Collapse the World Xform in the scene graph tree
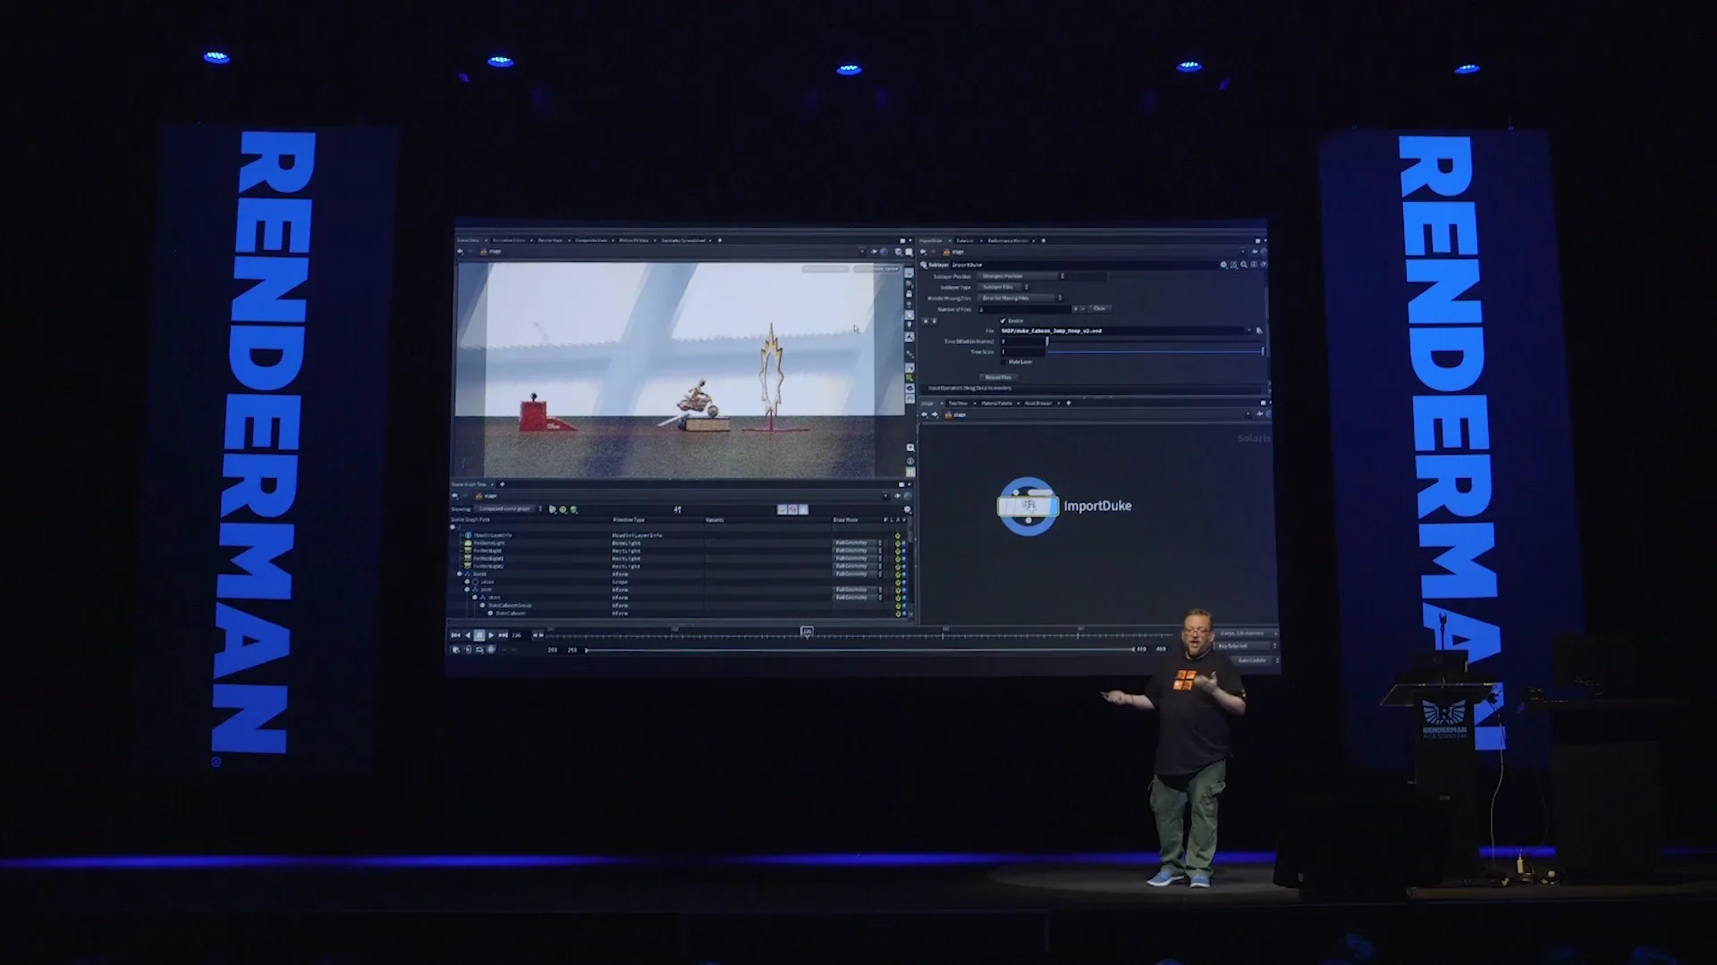This screenshot has height=965, width=1717. tap(459, 574)
